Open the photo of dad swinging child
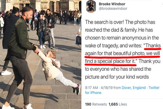 41,54
